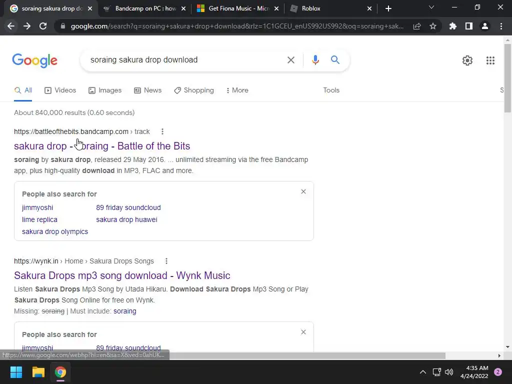Viewport: 512px width, 384px height.
Task: Open sakura drop Battle of the Bits result
Action: 102,146
